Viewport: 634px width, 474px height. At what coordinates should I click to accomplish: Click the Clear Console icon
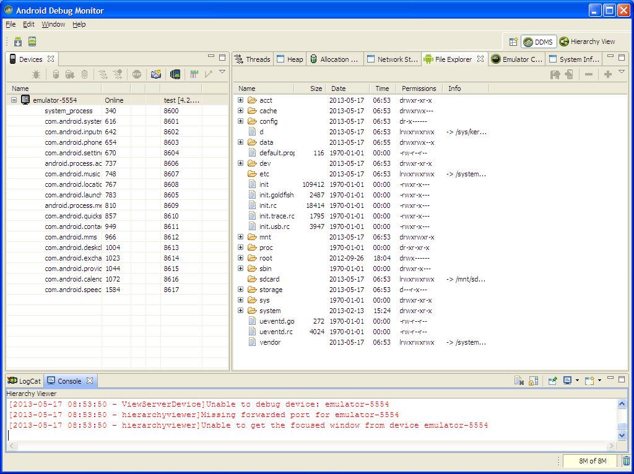[x=519, y=381]
